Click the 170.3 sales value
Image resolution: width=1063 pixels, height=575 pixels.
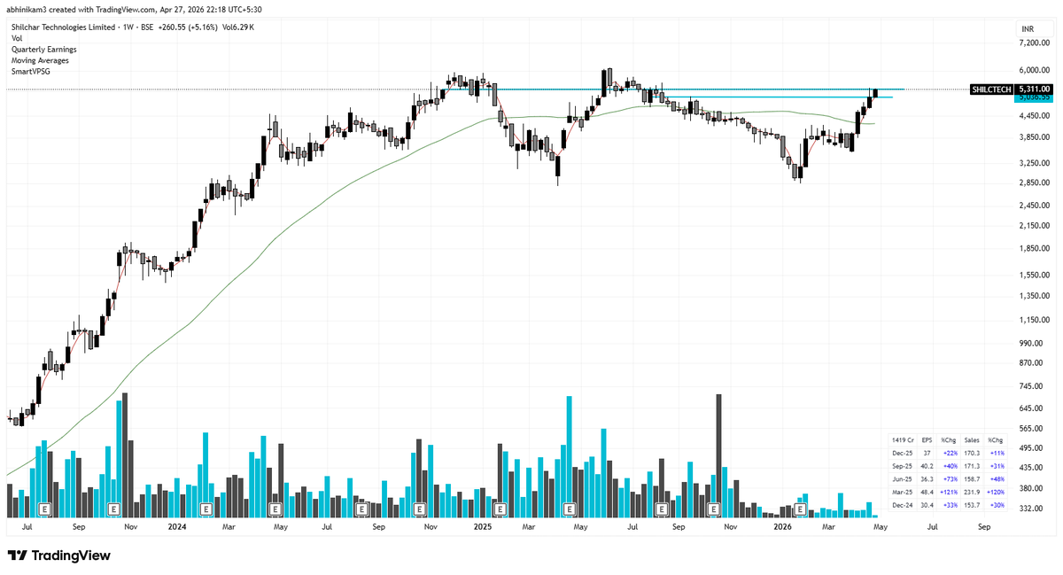(x=972, y=452)
